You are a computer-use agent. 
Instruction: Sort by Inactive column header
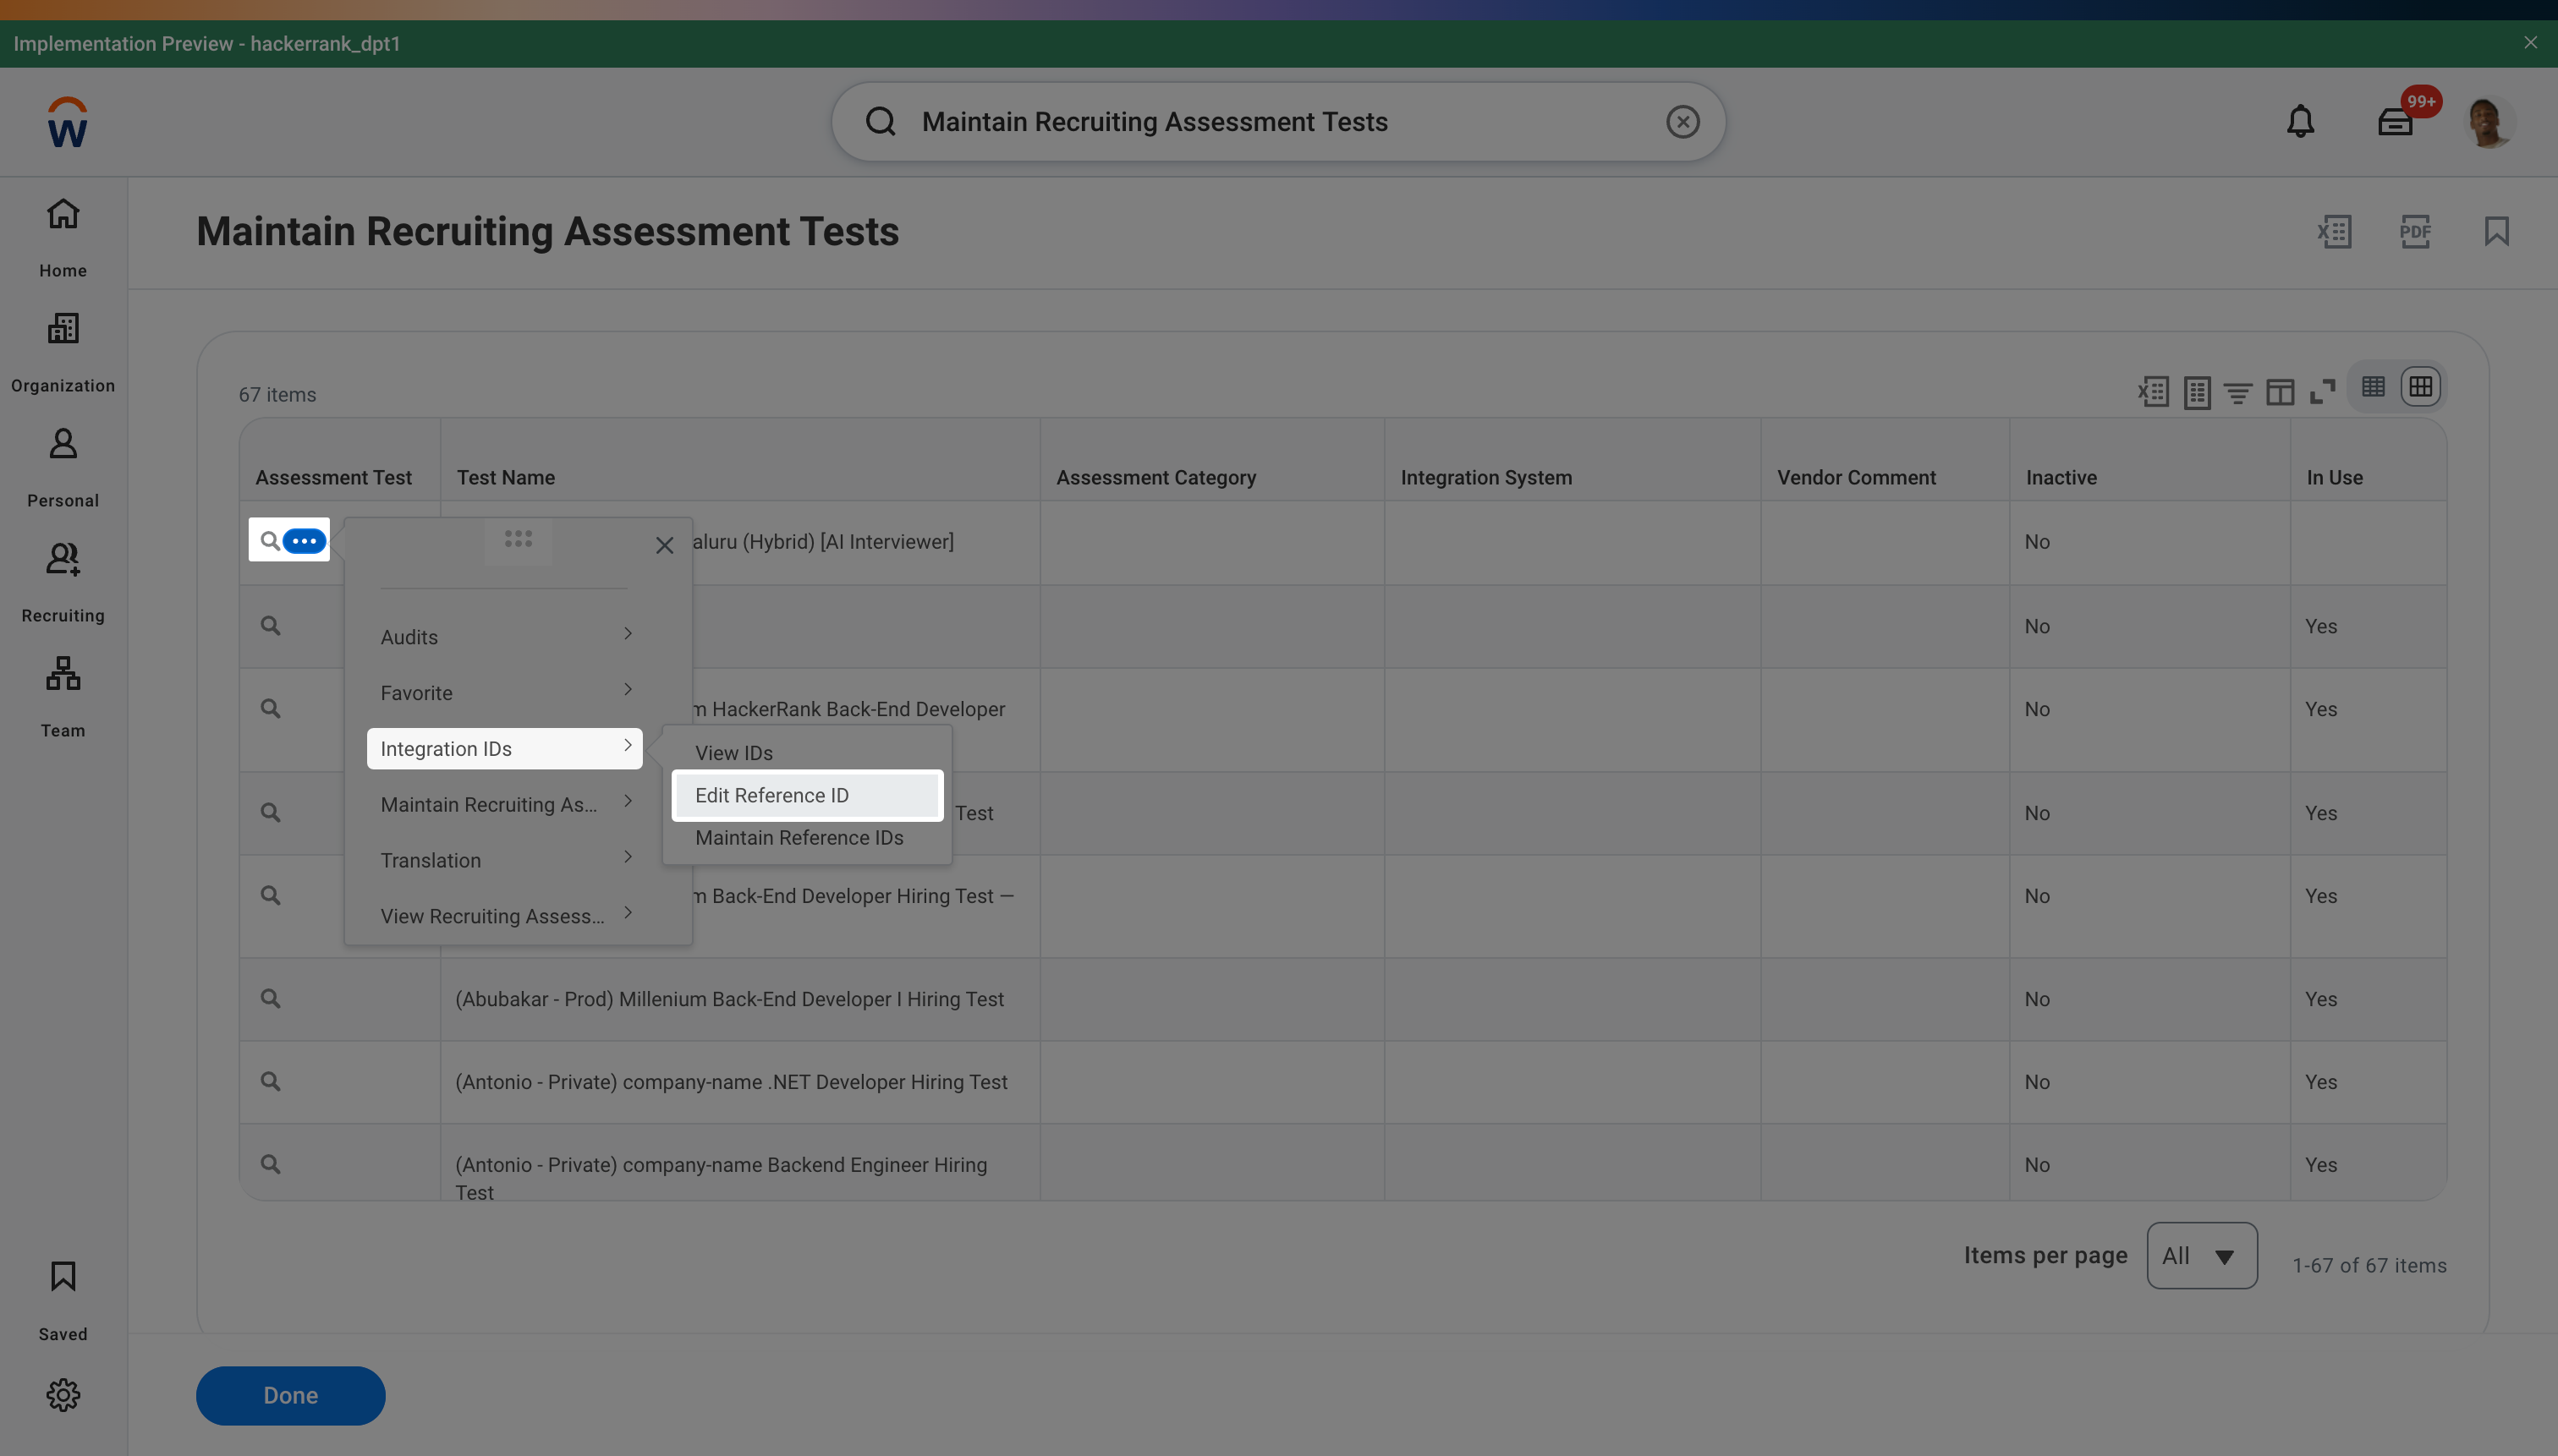pyautogui.click(x=2061, y=477)
